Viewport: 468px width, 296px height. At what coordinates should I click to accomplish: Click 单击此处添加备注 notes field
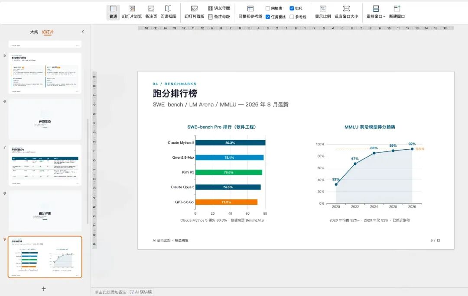click(x=110, y=292)
